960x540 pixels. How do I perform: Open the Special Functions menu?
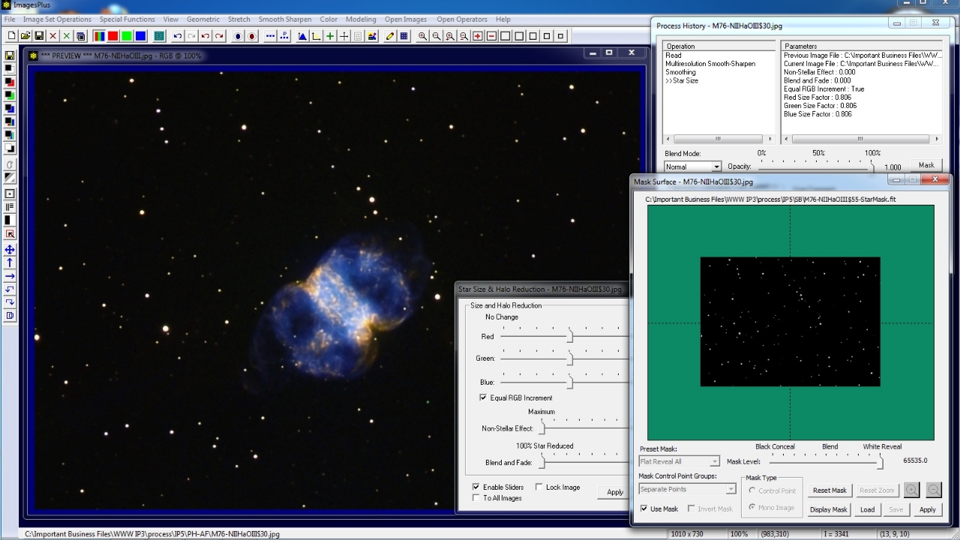pos(127,19)
